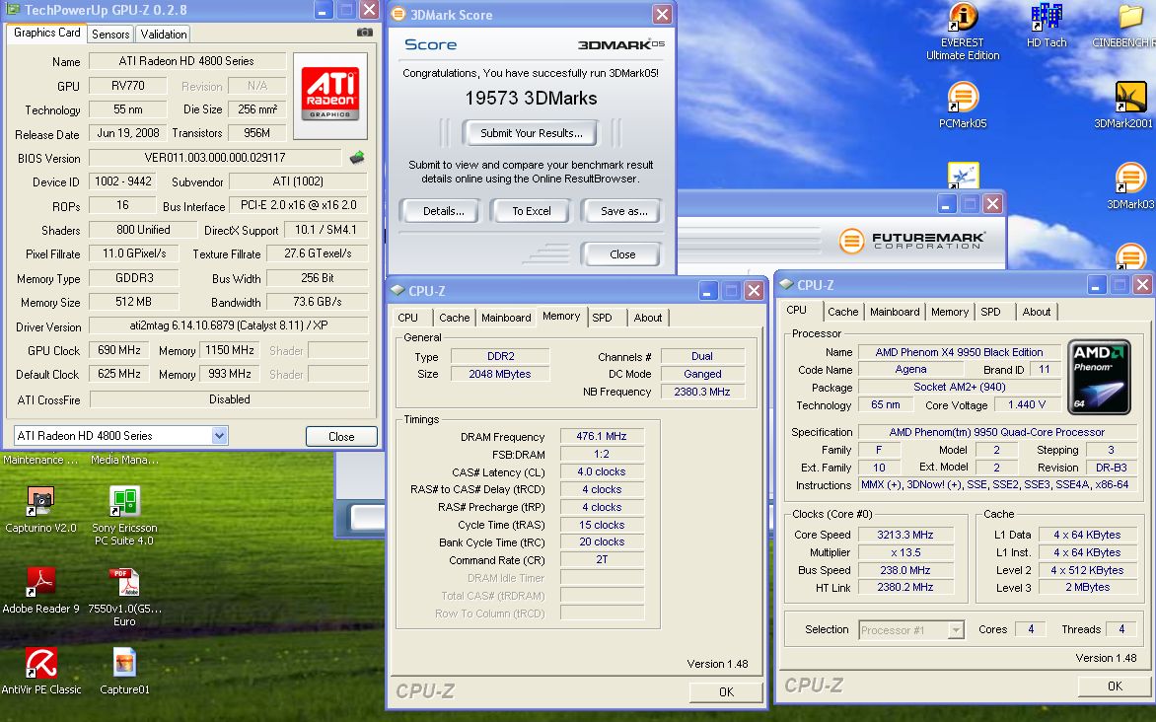The width and height of the screenshot is (1156, 722).
Task: Click Close button in 3DMark Score dialog
Action: [622, 254]
